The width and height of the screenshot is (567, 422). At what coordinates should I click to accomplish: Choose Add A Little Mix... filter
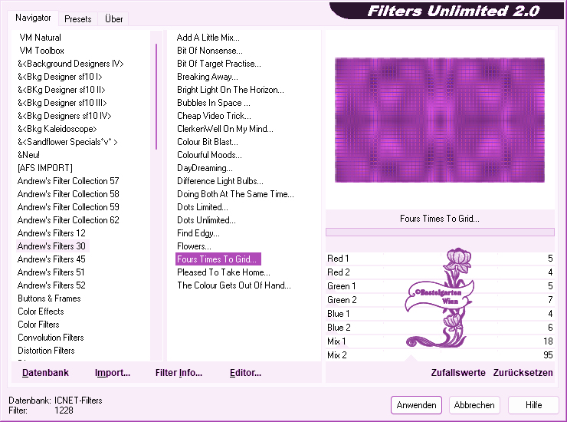pos(208,38)
